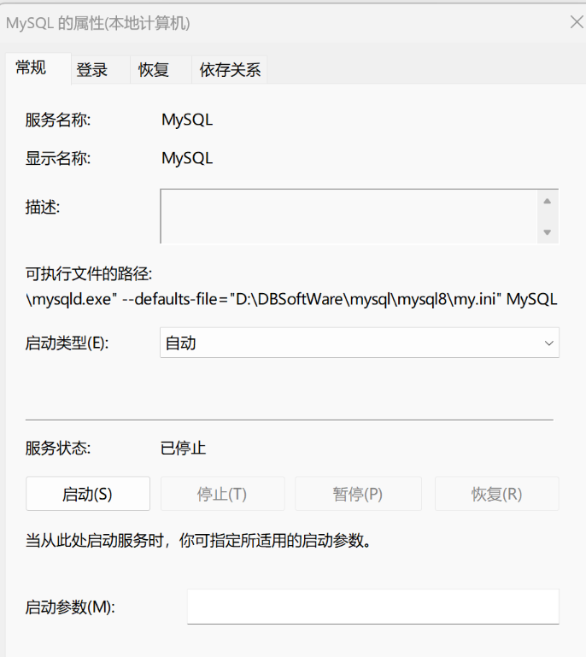Viewport: 586px width, 657px height.
Task: Switch to the 常规 tab
Action: 38,68
